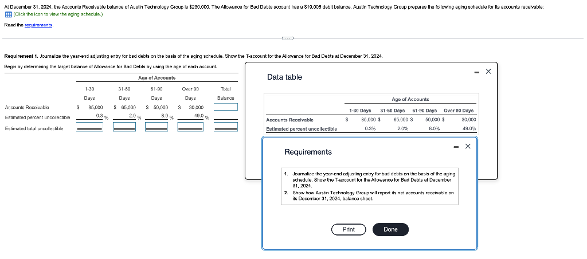Select the 61-90 Days estimated total uncollectible field
The width and height of the screenshot is (587, 259).
click(156, 127)
